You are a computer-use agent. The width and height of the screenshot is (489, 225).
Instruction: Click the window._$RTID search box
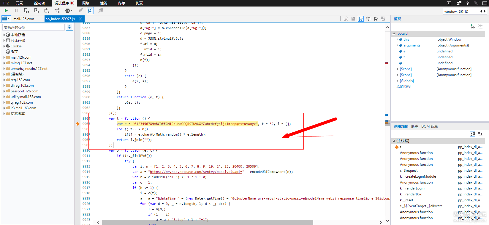click(x=461, y=11)
